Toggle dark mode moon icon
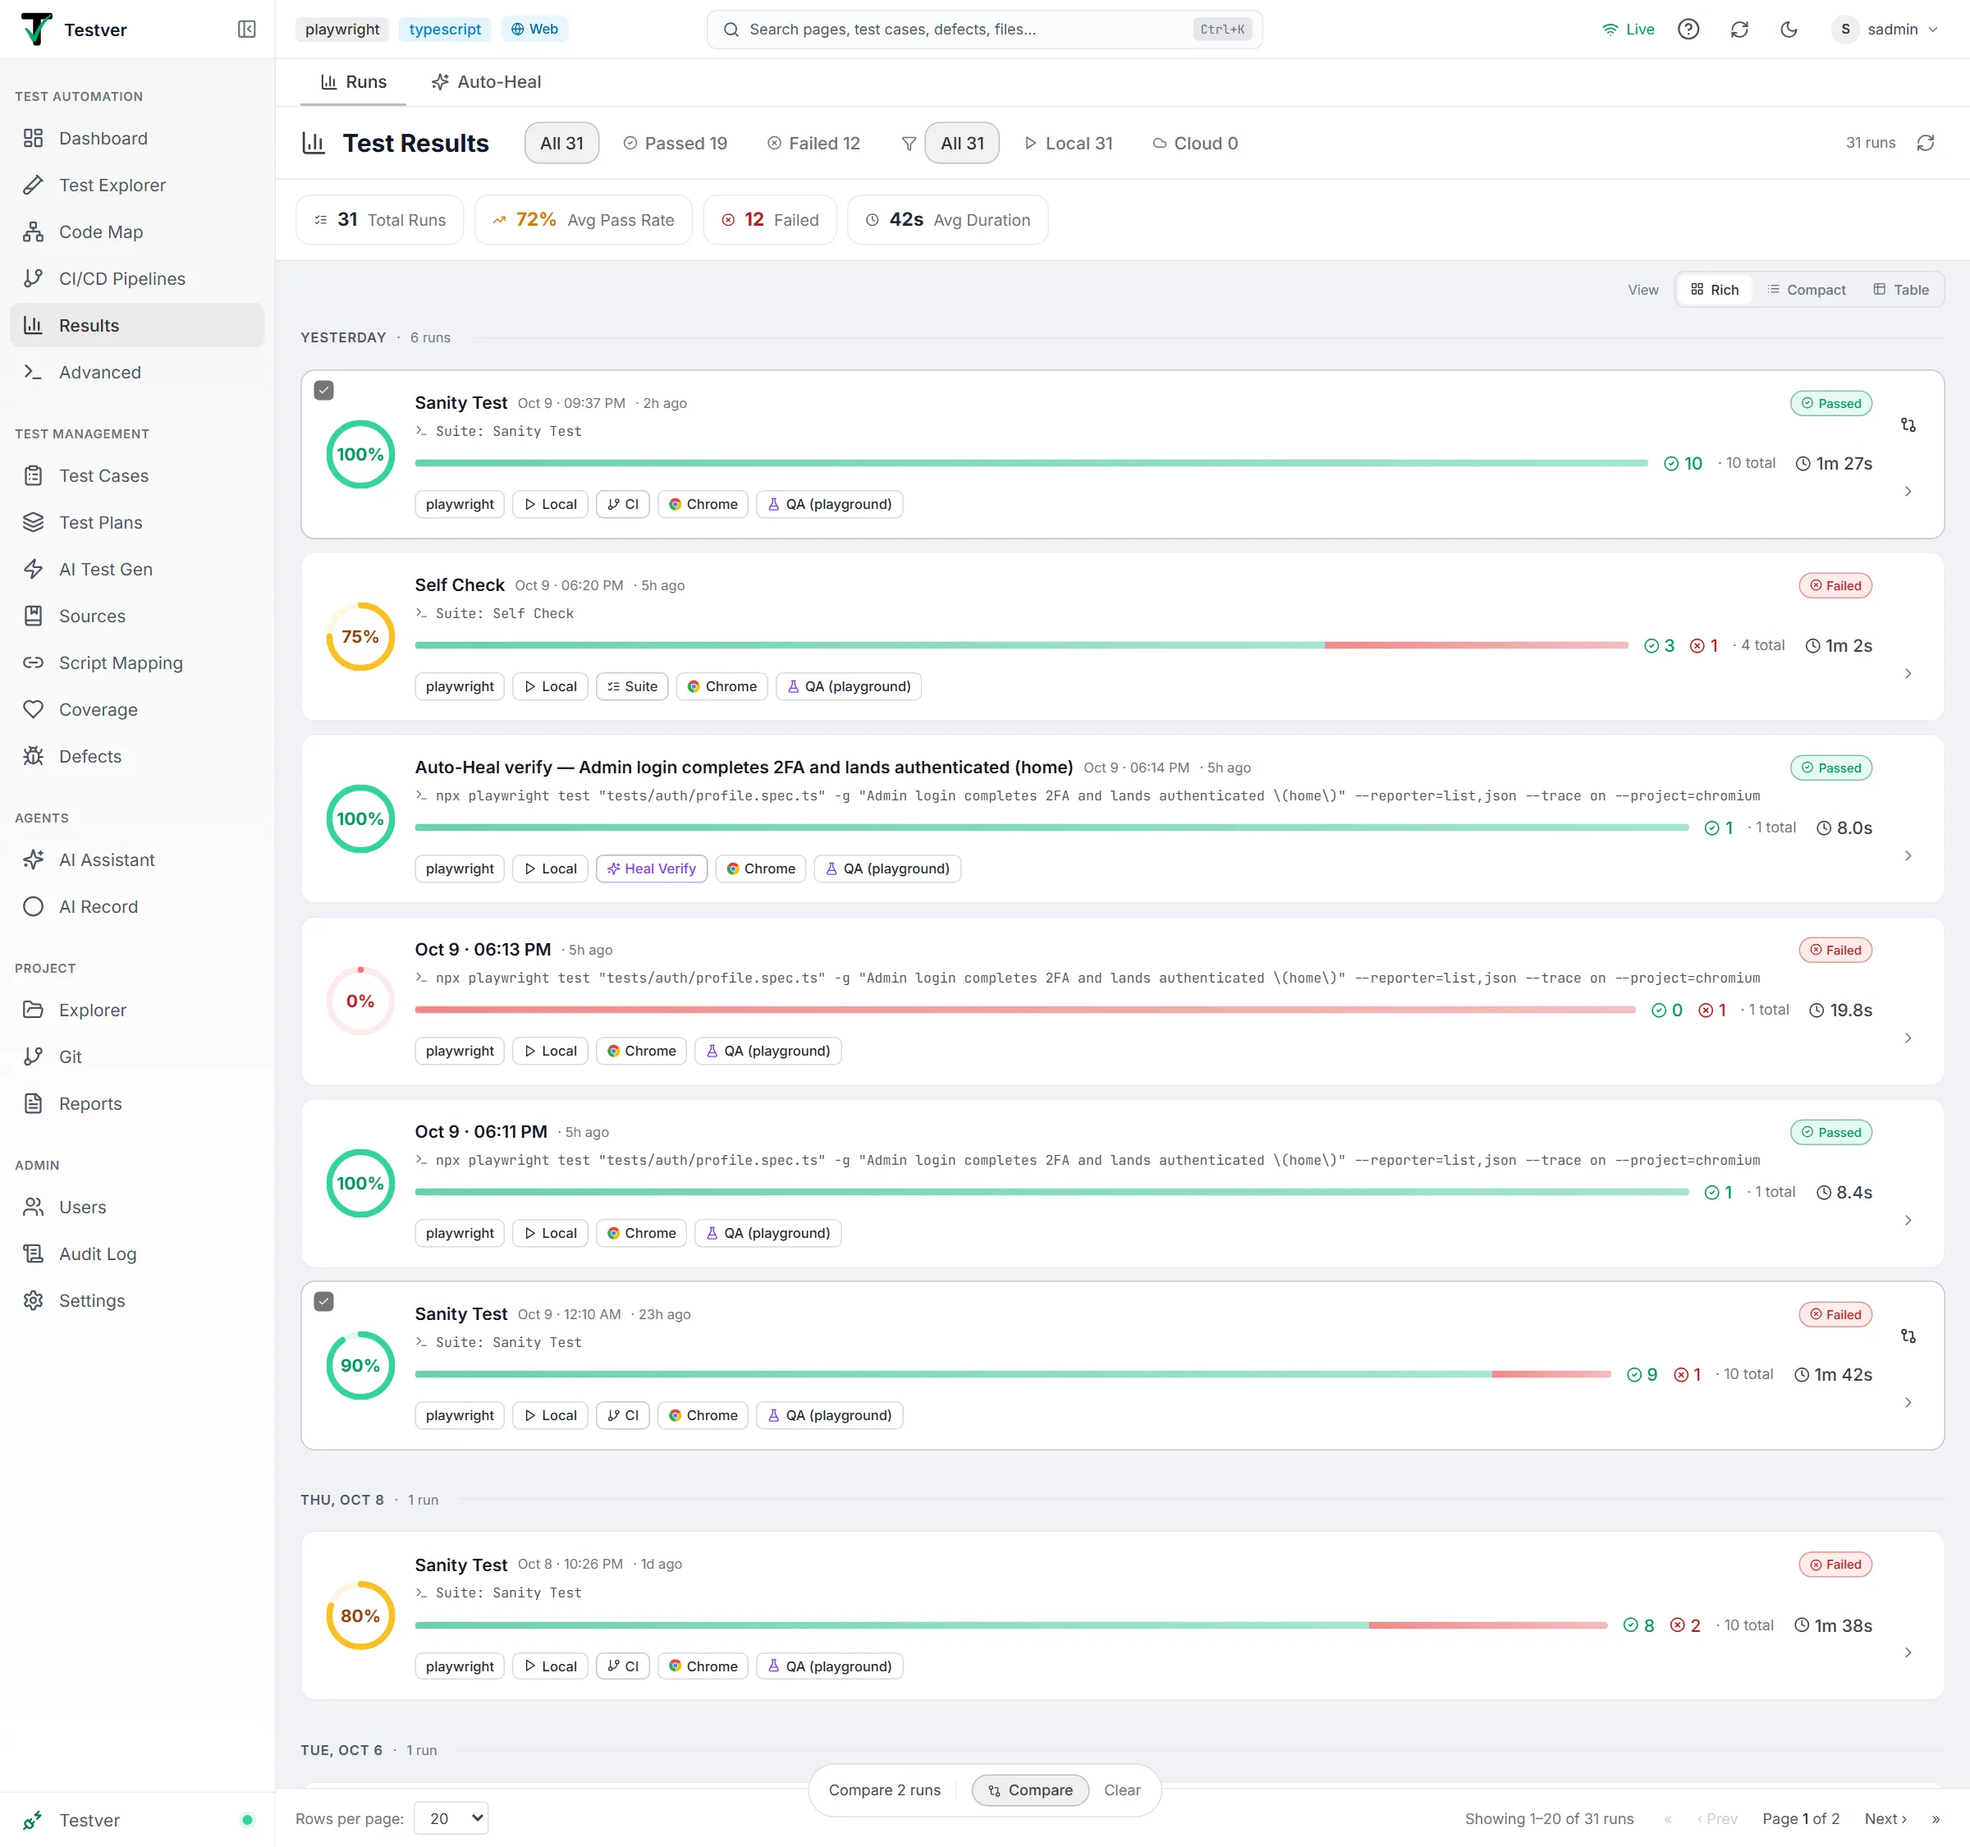Viewport: 1970px width, 1847px height. [1789, 30]
